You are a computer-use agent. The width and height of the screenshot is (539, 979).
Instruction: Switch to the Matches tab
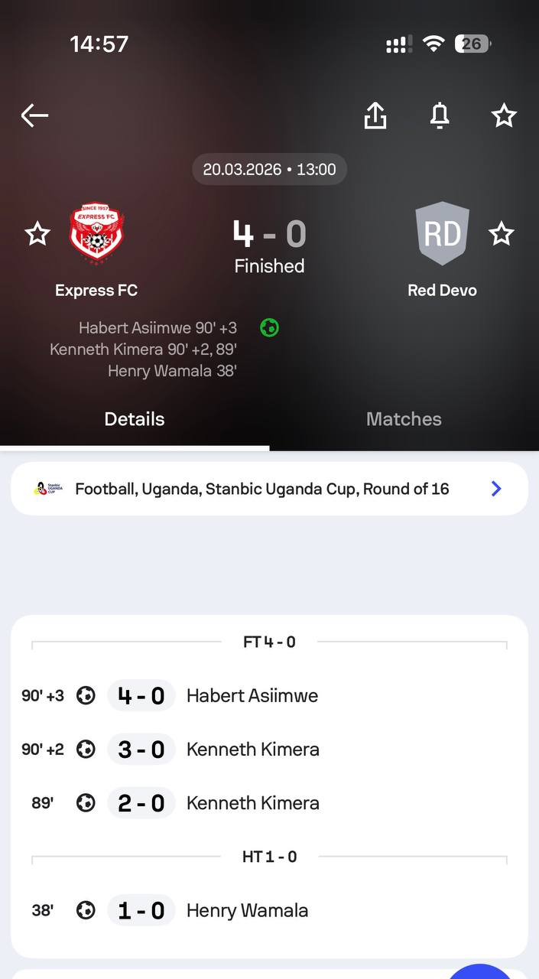click(404, 419)
